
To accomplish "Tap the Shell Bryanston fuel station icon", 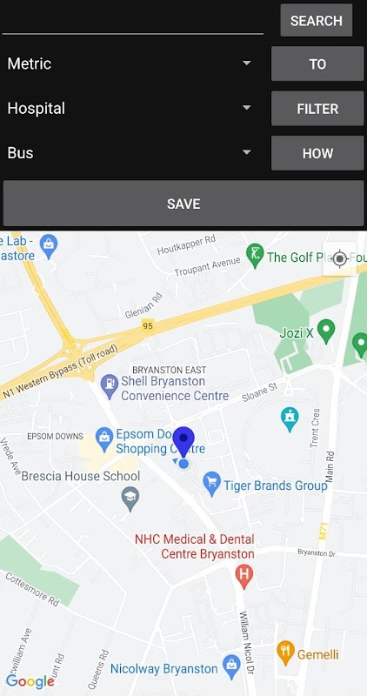I will (110, 386).
